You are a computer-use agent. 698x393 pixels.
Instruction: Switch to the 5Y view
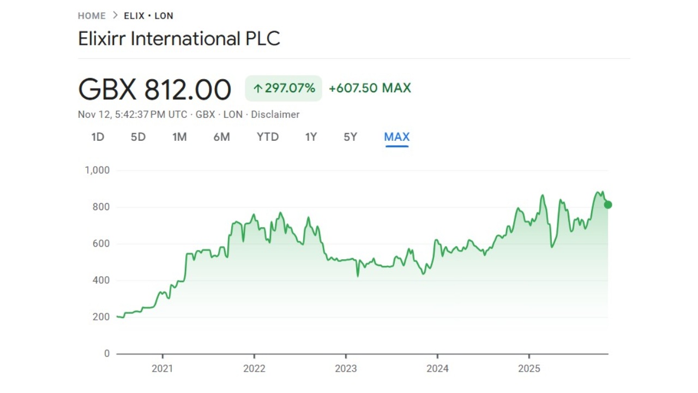pyautogui.click(x=350, y=137)
